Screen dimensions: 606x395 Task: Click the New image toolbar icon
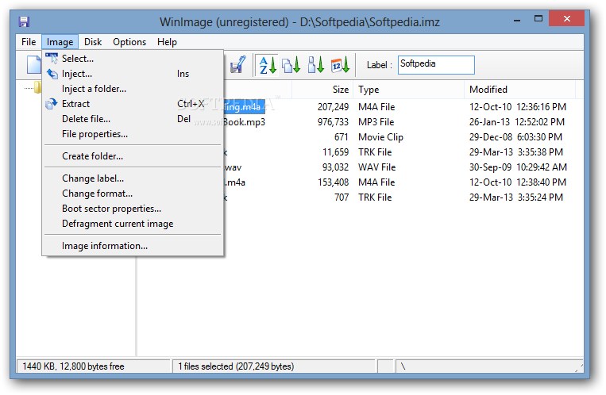(x=34, y=64)
